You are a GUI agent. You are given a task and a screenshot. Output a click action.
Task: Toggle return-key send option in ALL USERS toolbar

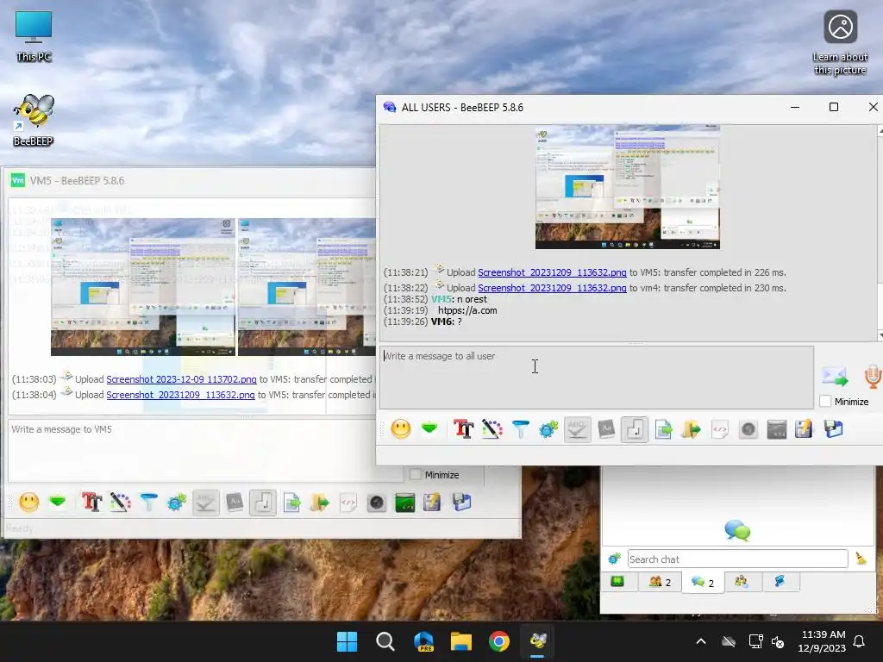pos(635,429)
